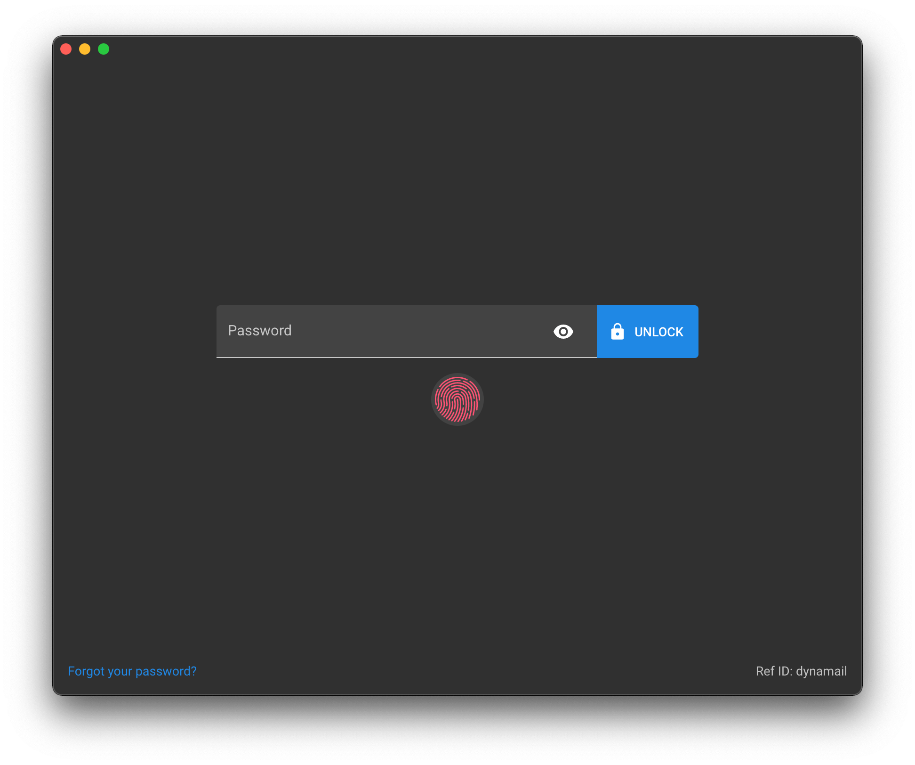Toggle password visibility with eye icon

[x=563, y=332]
